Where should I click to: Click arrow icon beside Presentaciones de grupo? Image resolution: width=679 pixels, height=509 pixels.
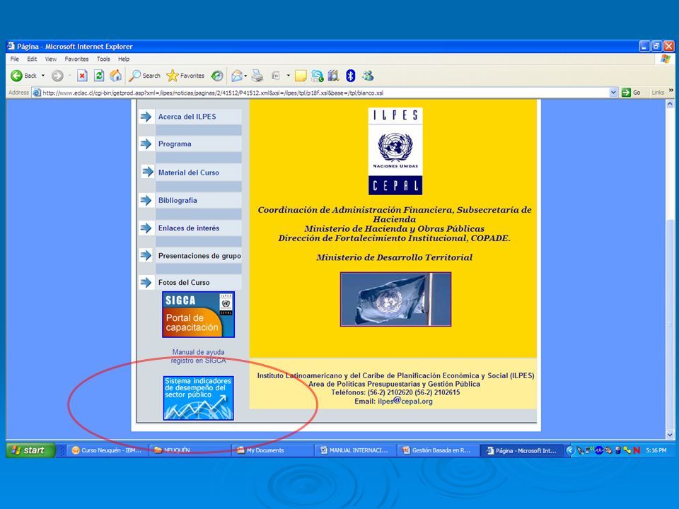[146, 255]
